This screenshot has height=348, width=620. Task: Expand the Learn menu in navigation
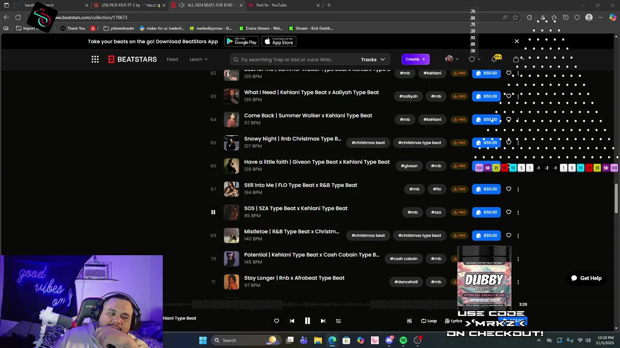(x=199, y=59)
